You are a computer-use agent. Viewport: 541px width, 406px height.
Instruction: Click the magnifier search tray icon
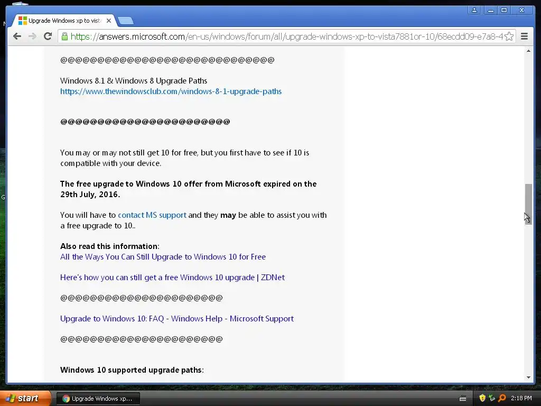click(502, 399)
